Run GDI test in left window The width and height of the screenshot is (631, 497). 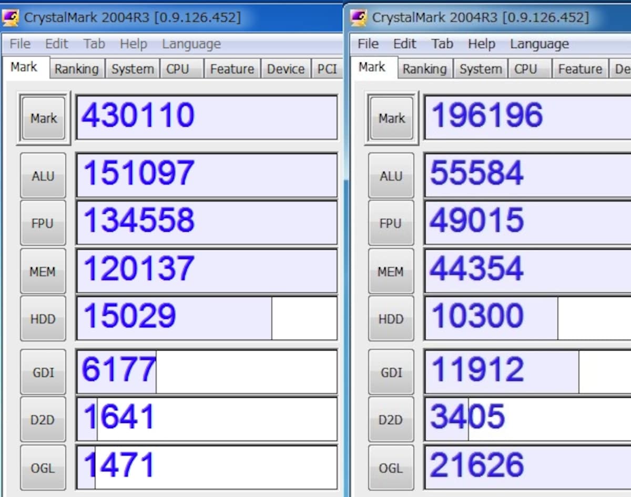[x=43, y=372]
